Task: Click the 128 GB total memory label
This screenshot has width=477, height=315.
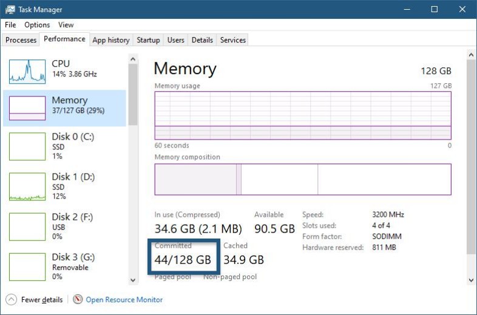Action: point(436,71)
